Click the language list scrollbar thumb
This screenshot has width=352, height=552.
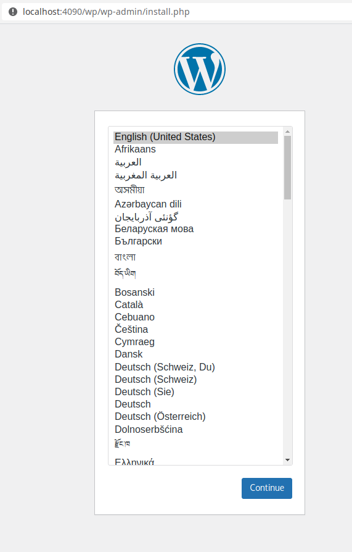coord(288,167)
